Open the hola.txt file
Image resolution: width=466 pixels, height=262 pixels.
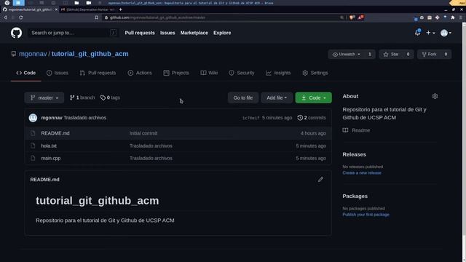click(49, 146)
